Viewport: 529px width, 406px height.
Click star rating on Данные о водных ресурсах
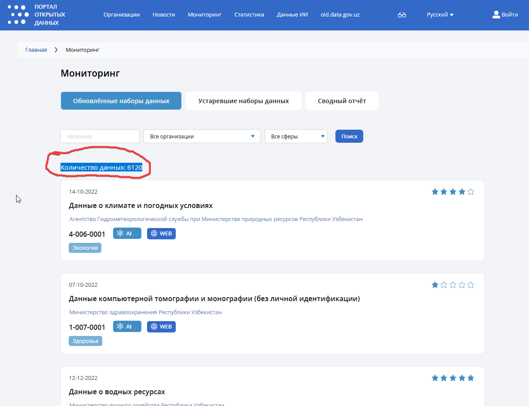(x=453, y=378)
